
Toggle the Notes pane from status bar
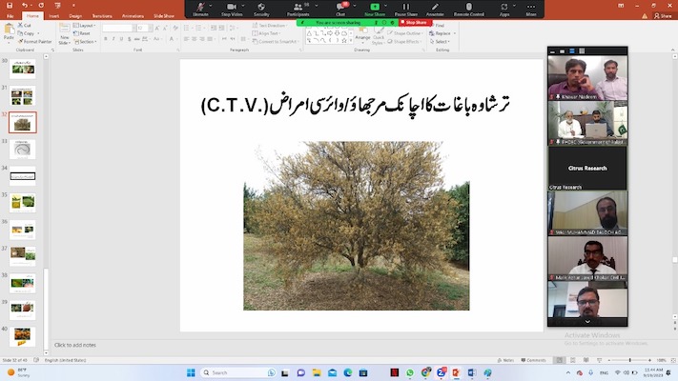coord(508,360)
